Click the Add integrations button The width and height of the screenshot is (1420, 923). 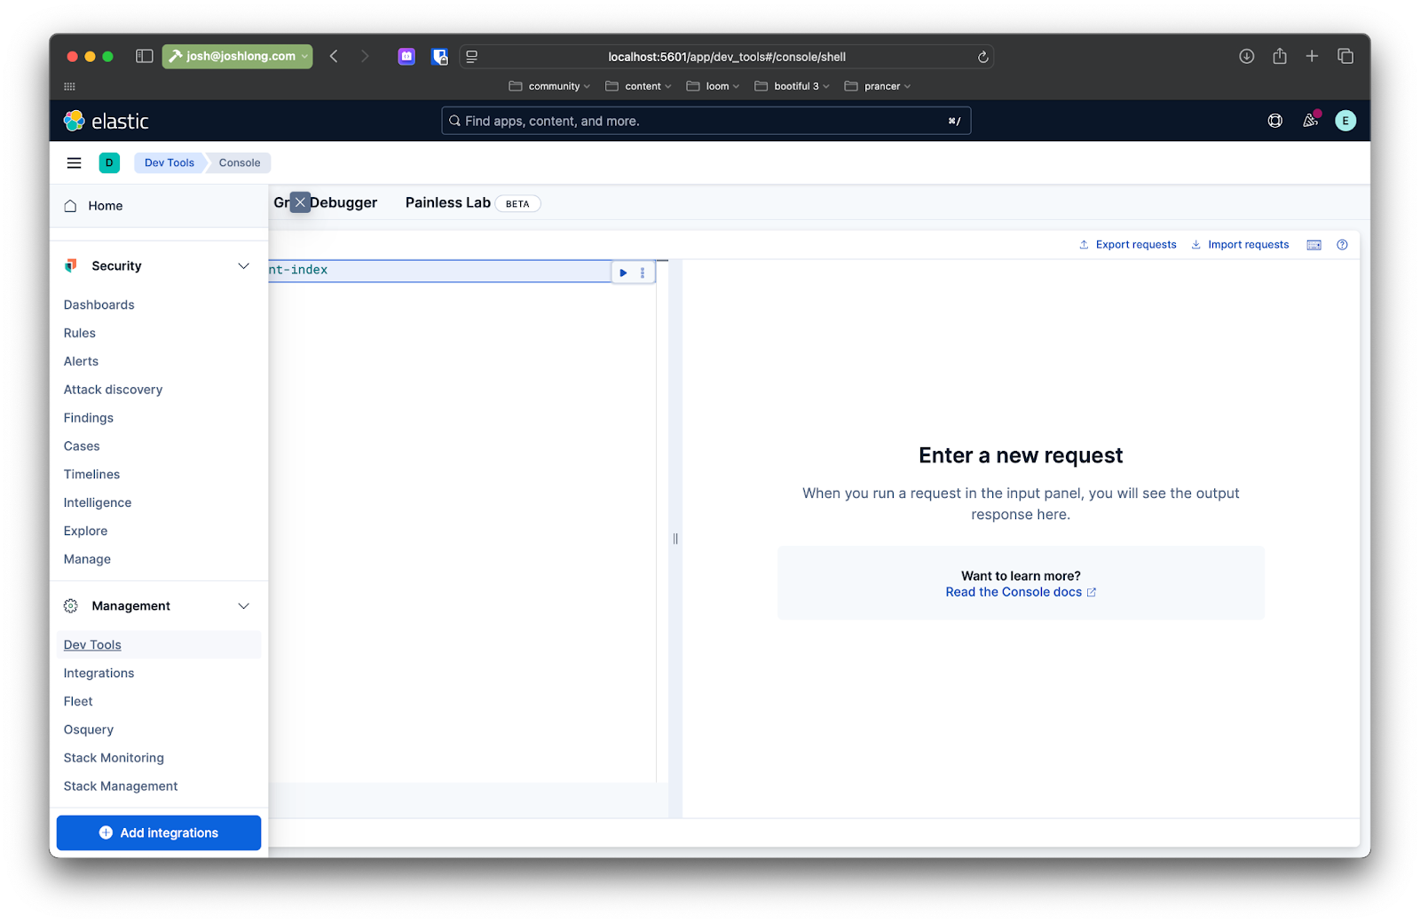[x=159, y=832]
